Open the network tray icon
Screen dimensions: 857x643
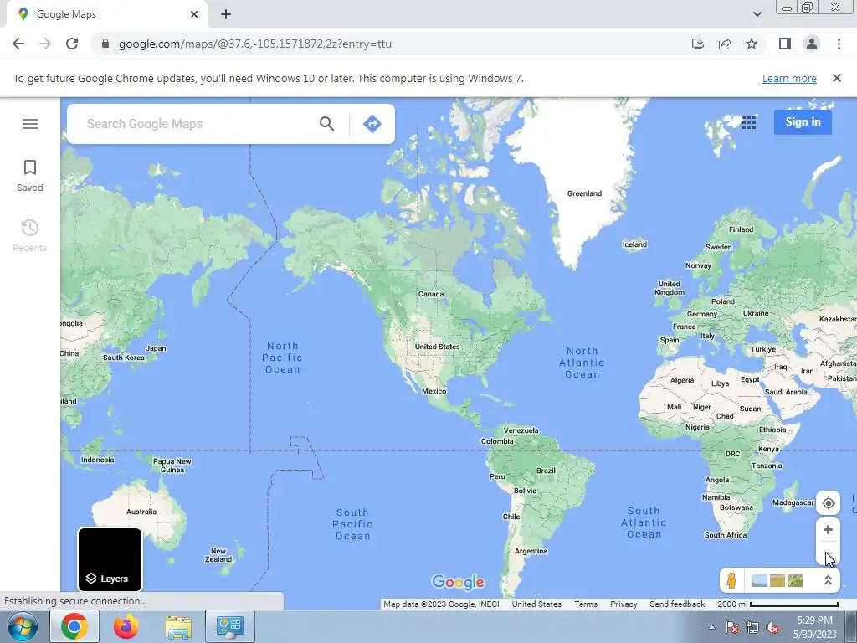point(752,628)
